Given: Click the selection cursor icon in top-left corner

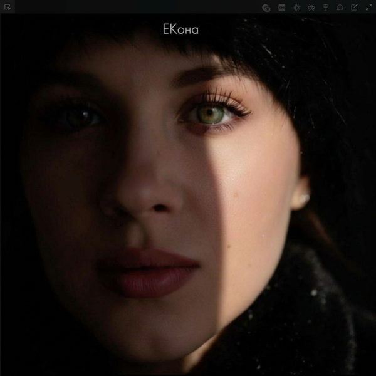Looking at the screenshot, I should pos(7,7).
